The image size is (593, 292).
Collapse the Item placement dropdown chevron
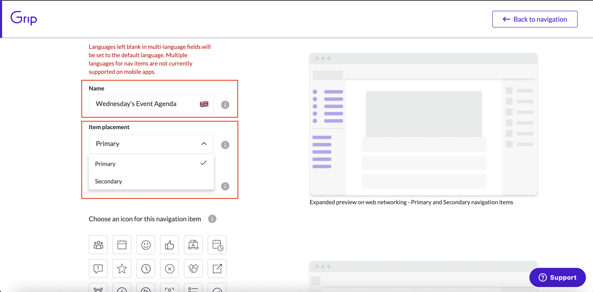coord(204,144)
